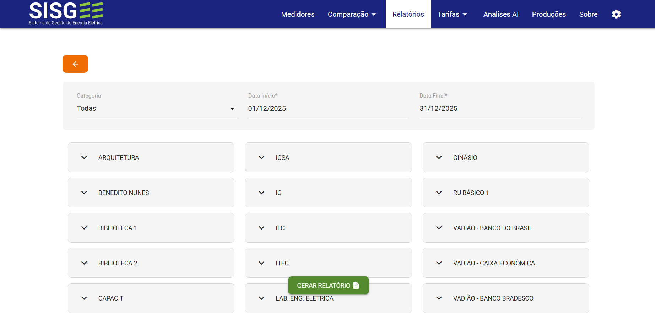This screenshot has width=655, height=313.
Task: Expand the ICSA chevron
Action: click(x=261, y=157)
